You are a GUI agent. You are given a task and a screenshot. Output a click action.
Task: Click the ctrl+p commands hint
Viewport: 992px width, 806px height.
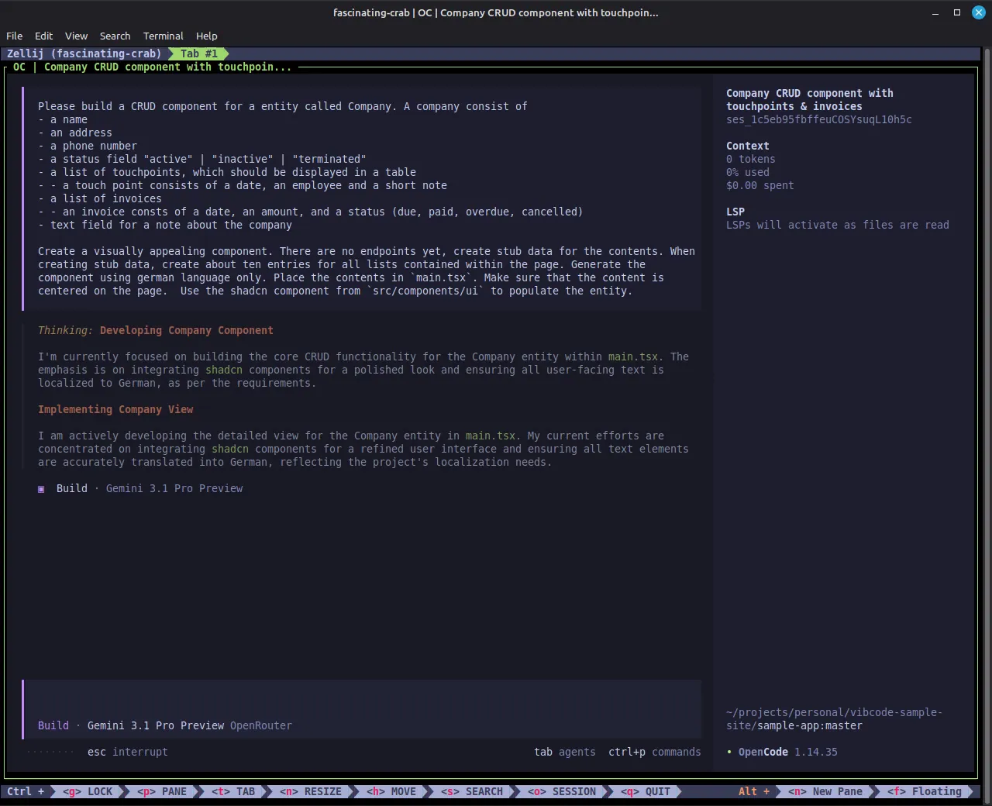coord(655,752)
